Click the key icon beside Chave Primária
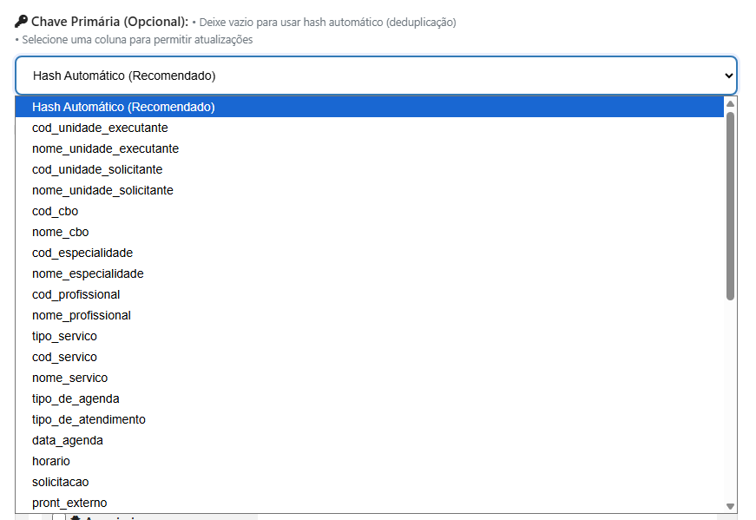Viewport: 756px width, 520px height. pyautogui.click(x=22, y=21)
